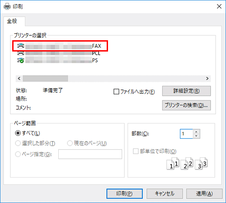Select the FAX printer icon
Screen dimensions: 226x203
[21, 46]
